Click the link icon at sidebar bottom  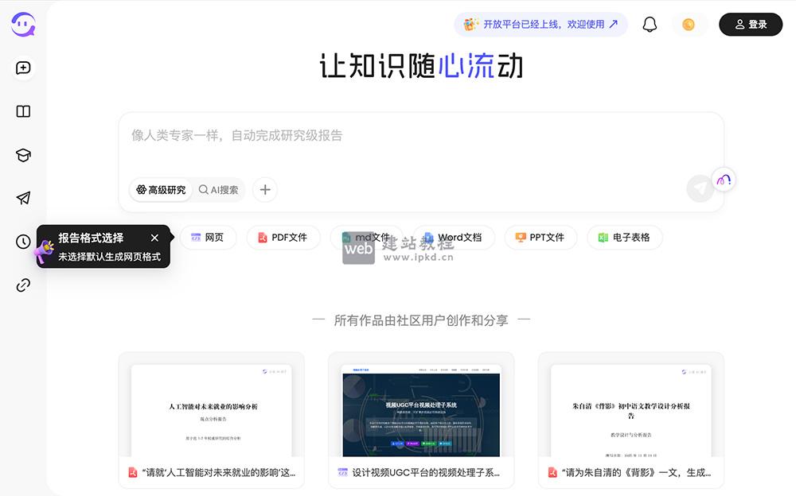tap(22, 285)
